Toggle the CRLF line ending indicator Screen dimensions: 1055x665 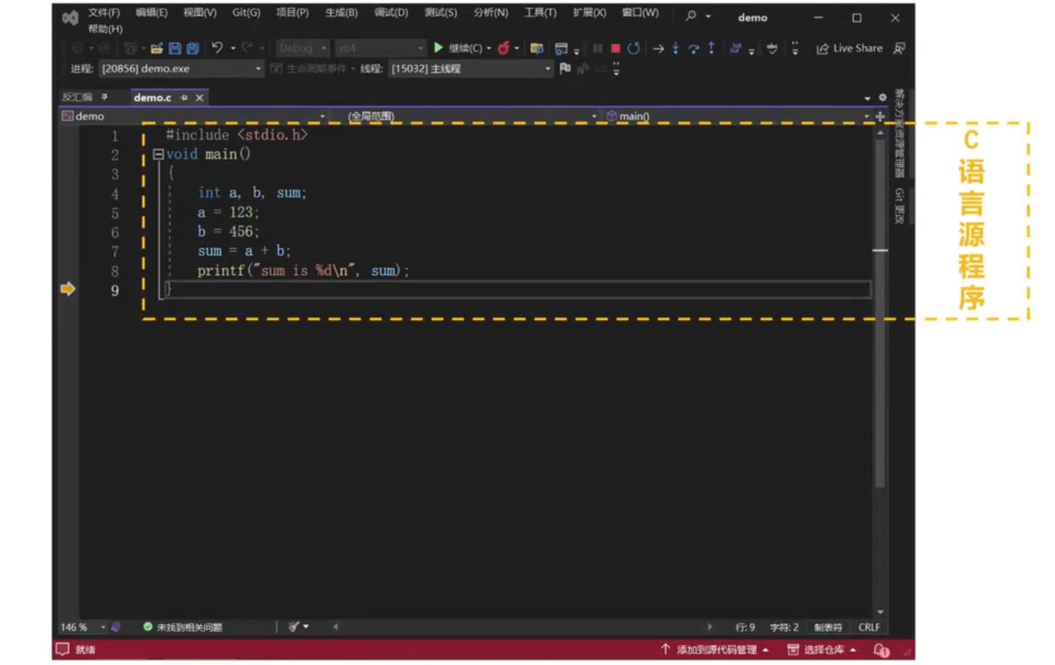point(868,628)
